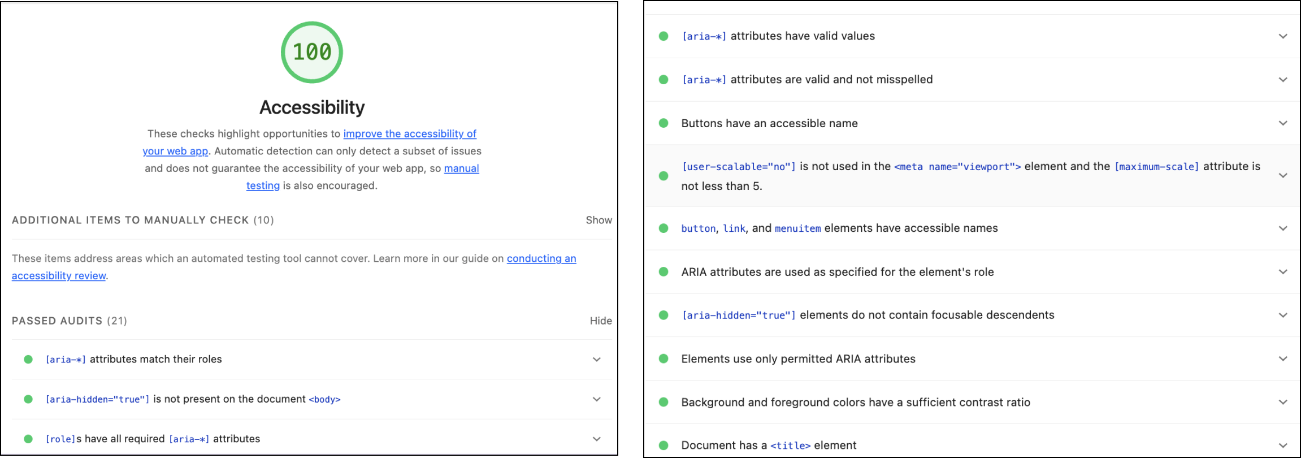Click green dot beside aria attributes match their roles

pos(28,359)
